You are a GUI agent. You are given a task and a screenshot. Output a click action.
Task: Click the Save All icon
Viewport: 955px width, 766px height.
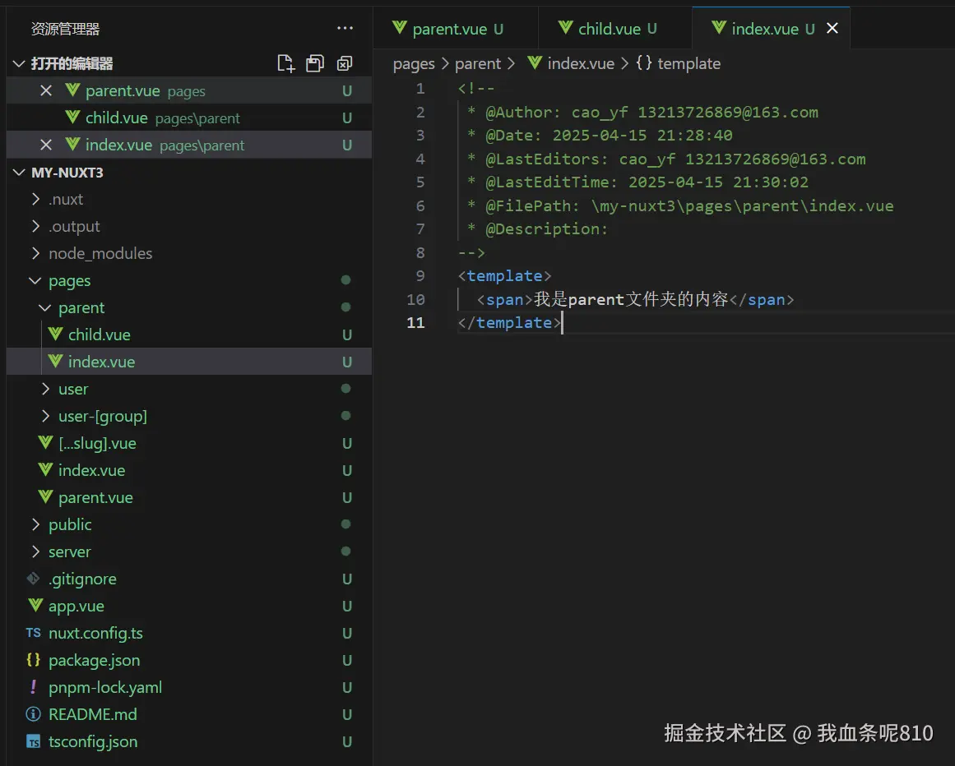(315, 63)
